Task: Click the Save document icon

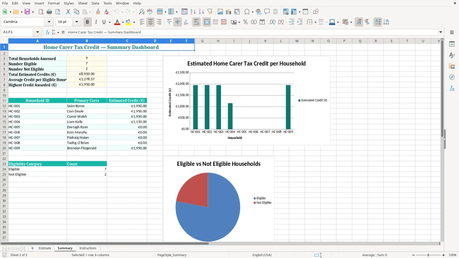Action: tap(27, 12)
